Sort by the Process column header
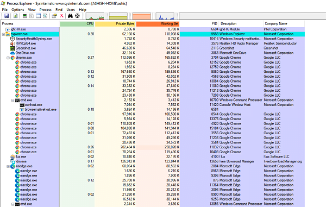Screen dimensions: 326x207 [30, 24]
